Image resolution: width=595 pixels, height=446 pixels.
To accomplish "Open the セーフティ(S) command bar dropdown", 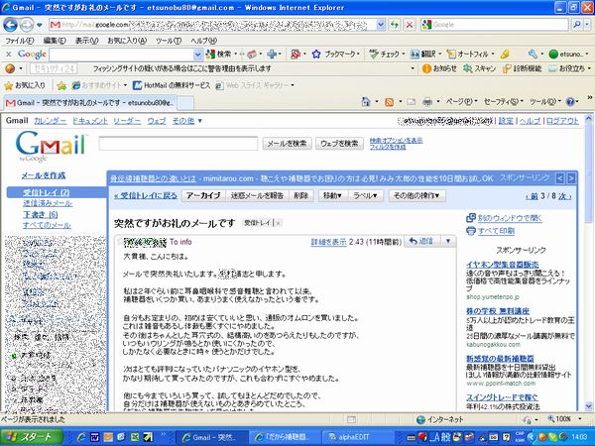I will click(x=503, y=102).
